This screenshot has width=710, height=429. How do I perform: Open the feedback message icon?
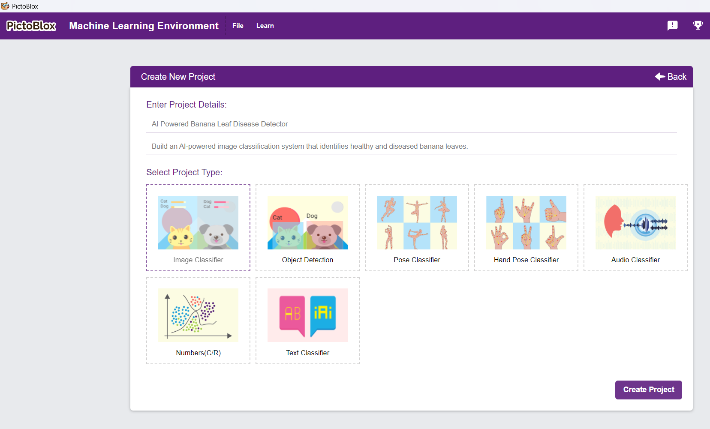[x=673, y=25]
